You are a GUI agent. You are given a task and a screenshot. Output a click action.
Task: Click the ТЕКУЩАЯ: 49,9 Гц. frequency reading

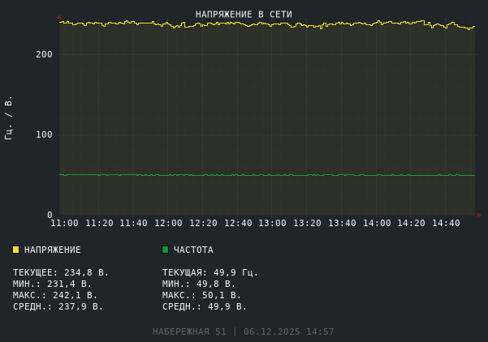point(210,272)
